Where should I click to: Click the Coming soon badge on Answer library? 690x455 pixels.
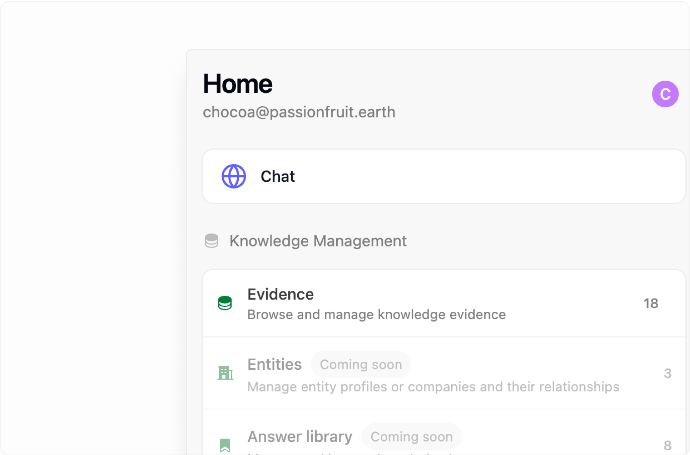pyautogui.click(x=411, y=437)
